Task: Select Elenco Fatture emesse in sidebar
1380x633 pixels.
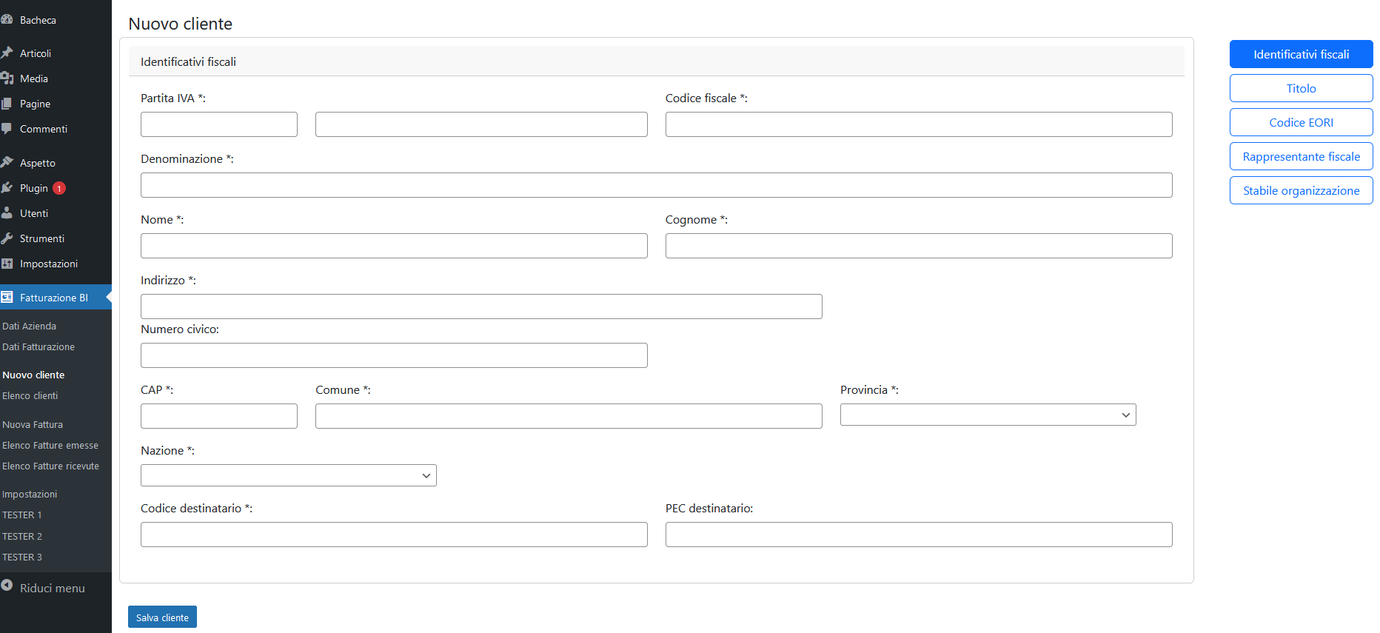Action: click(x=50, y=446)
